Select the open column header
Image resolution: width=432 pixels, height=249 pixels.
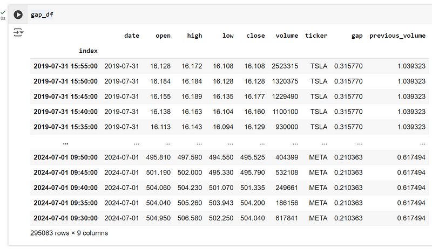(163, 36)
